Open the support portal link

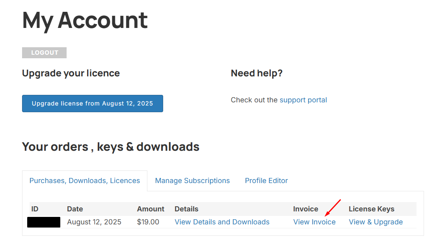tap(303, 100)
